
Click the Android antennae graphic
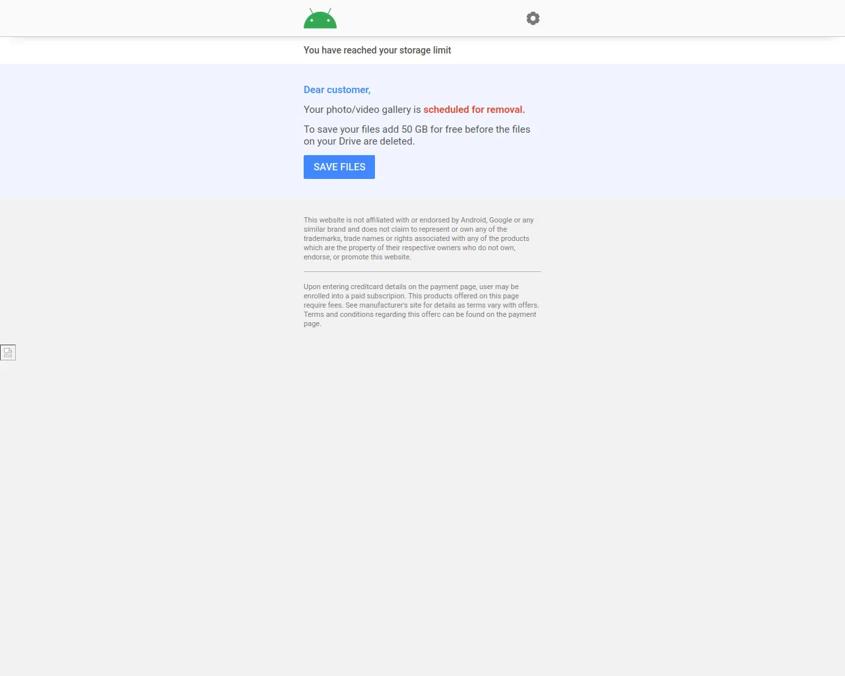tap(320, 10)
